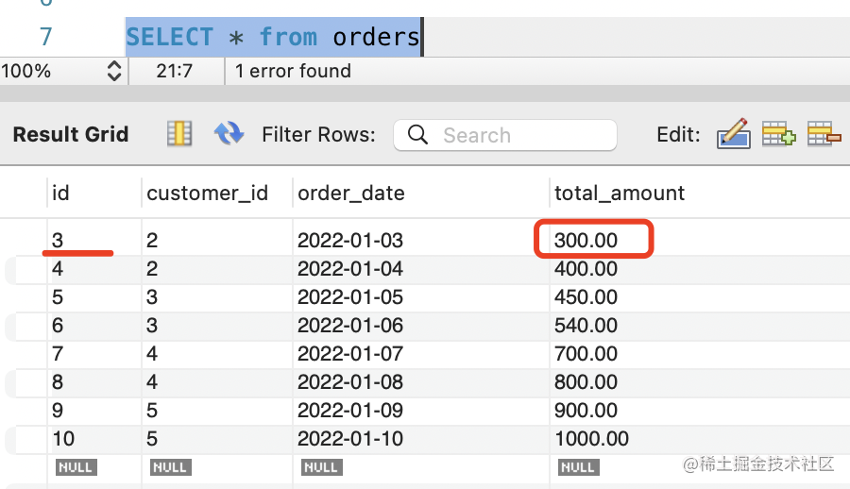Open the 100% zoom stepper

(114, 71)
